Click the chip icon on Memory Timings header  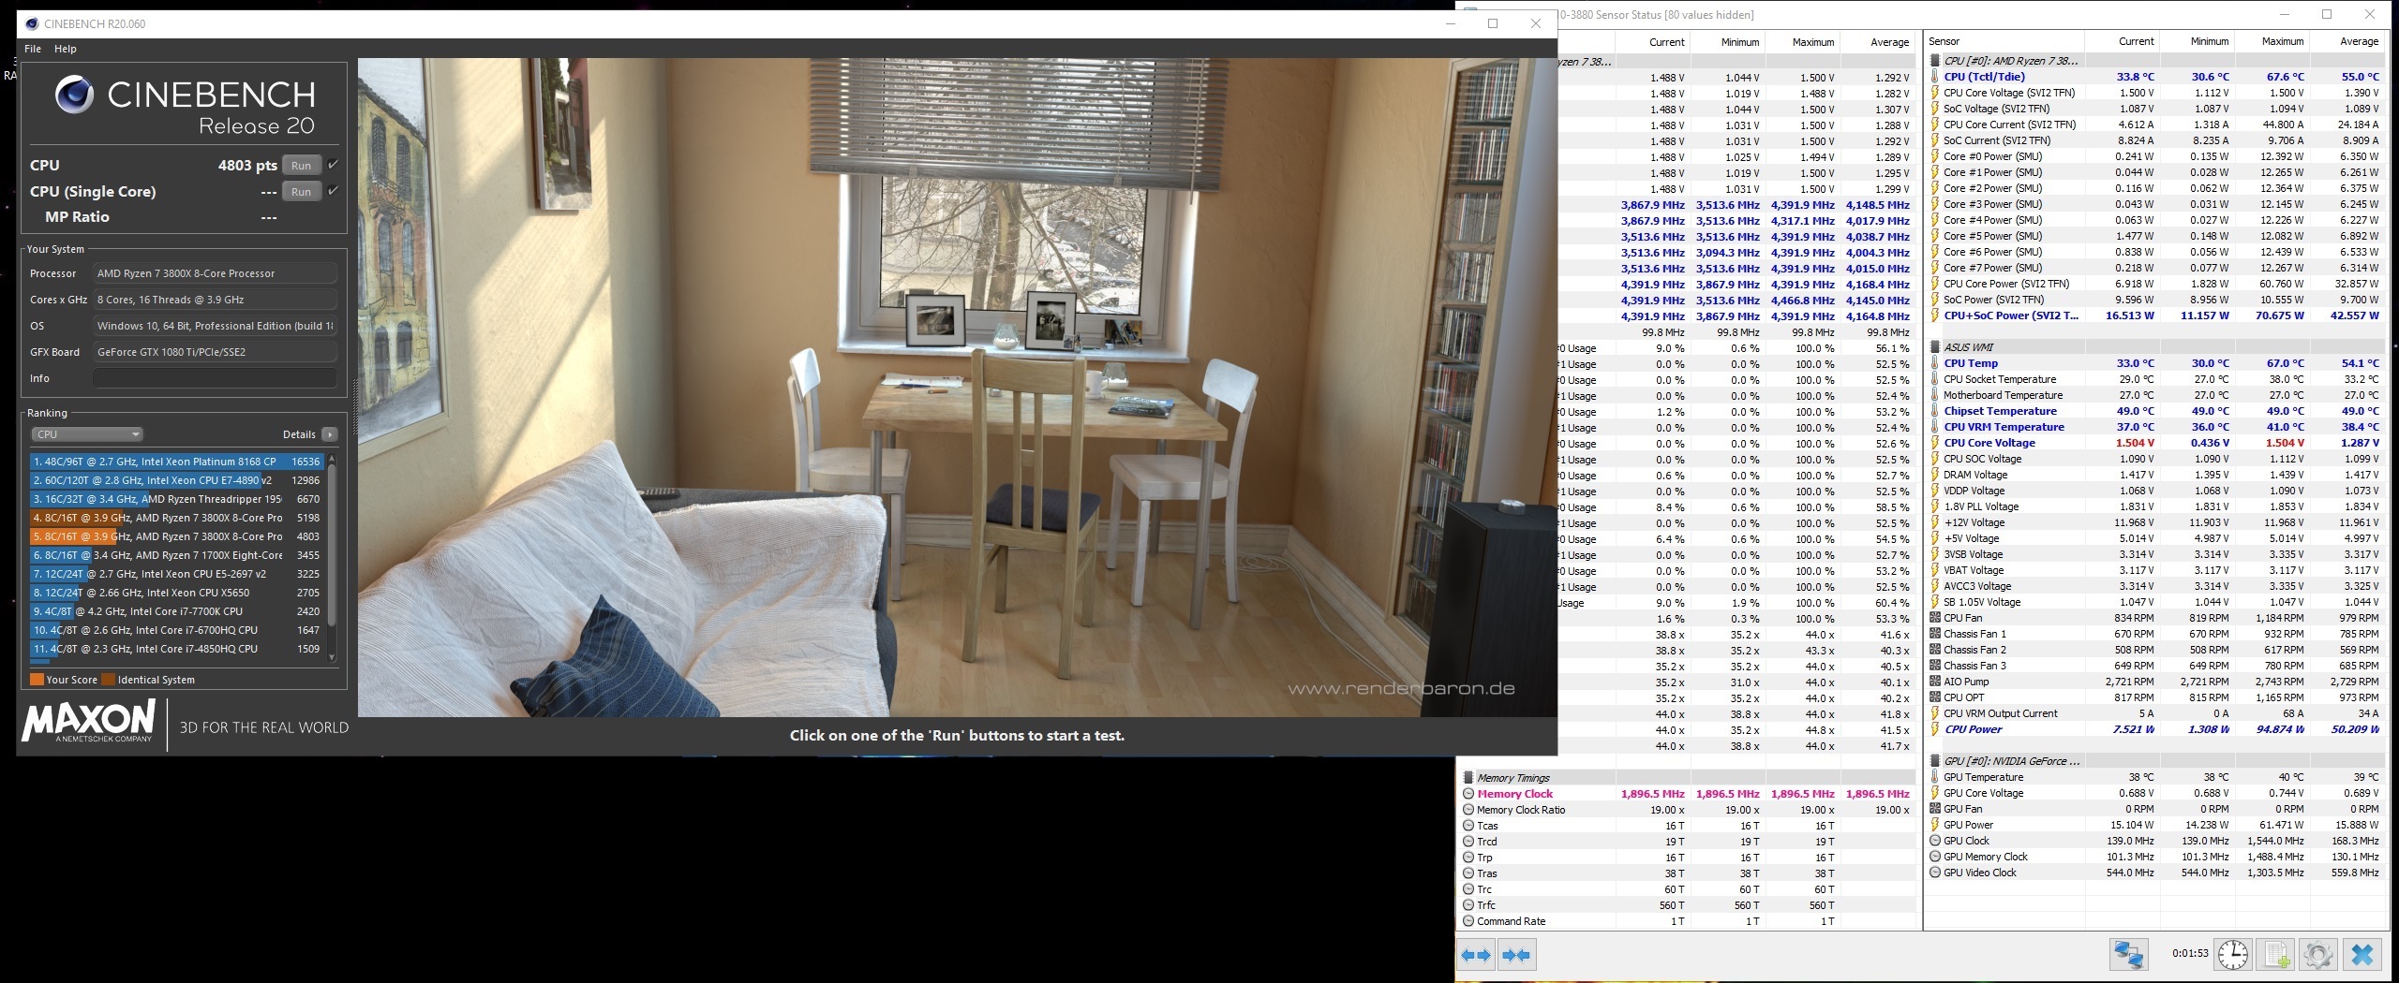[x=1468, y=778]
